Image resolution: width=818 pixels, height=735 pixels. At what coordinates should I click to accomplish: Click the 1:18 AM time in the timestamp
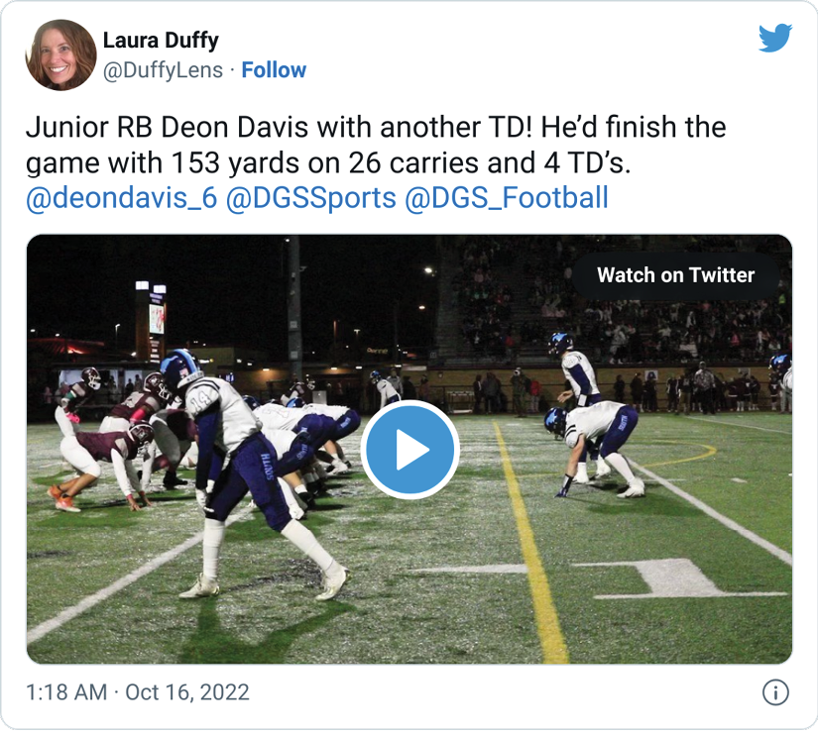coord(66,691)
